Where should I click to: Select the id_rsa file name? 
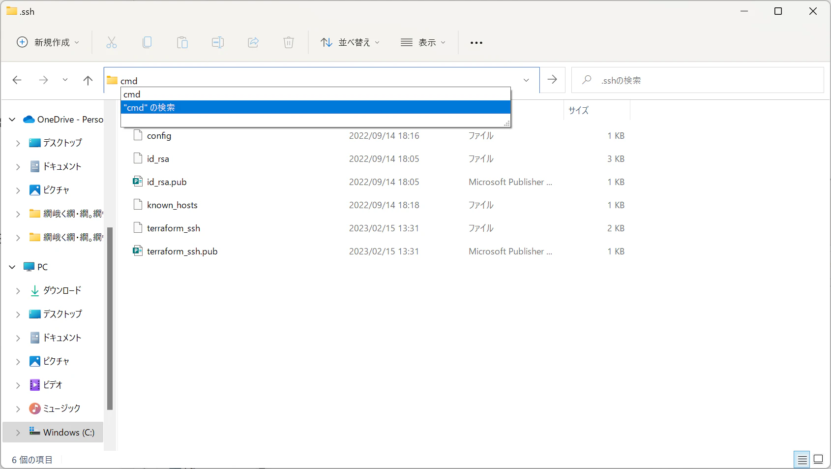tap(158, 159)
